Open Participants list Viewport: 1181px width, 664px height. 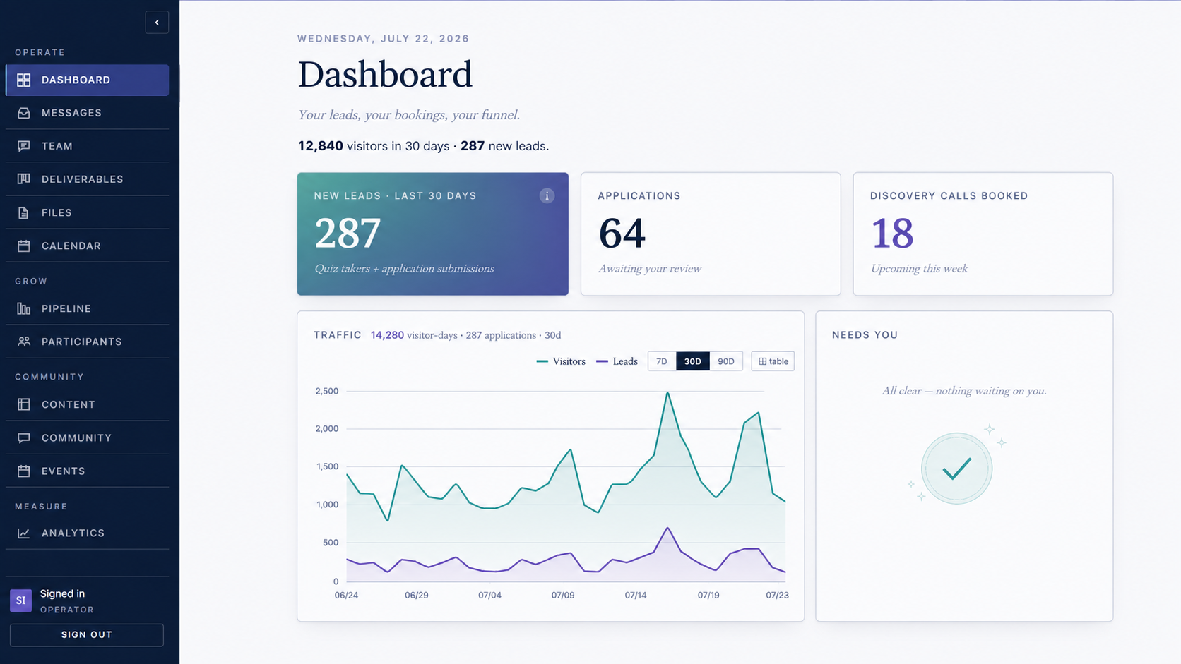pos(87,342)
